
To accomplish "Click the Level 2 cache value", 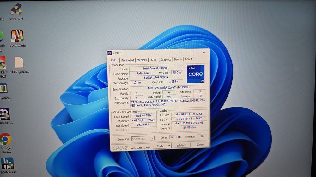I will tap(189, 123).
